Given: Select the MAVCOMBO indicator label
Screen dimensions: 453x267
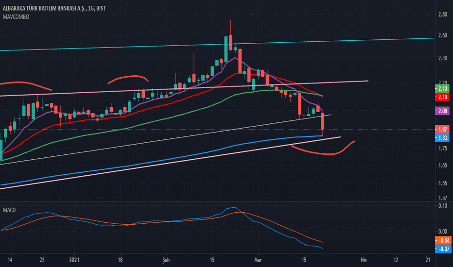Looking at the screenshot, I should point(16,17).
